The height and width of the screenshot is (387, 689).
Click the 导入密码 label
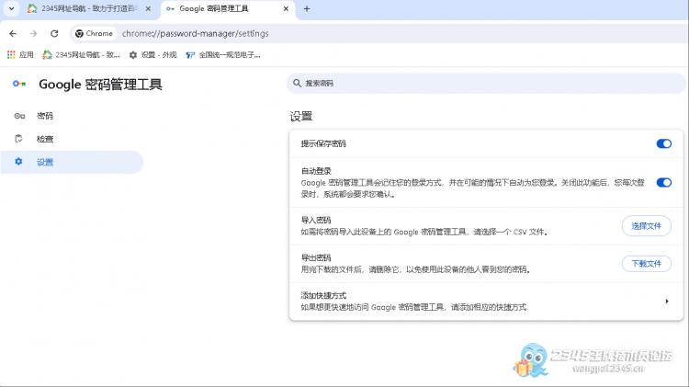point(316,220)
